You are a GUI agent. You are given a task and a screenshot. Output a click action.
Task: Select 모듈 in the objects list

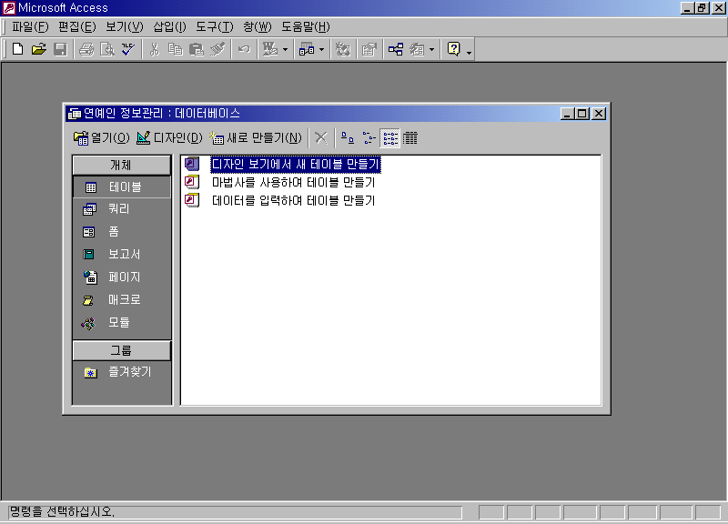tap(122, 322)
